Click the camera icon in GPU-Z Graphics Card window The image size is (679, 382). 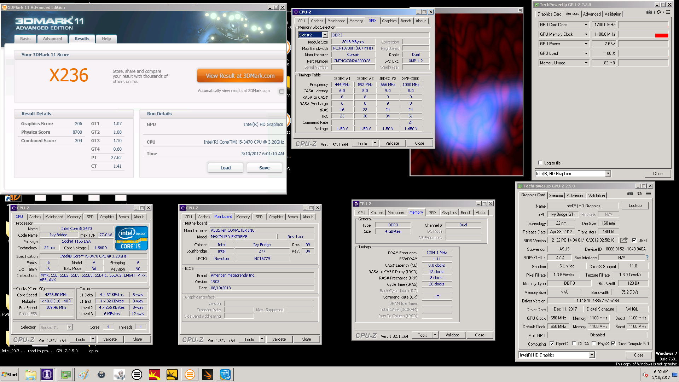tap(630, 194)
